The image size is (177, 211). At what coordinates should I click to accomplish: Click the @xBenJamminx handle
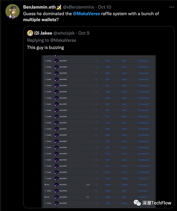pyautogui.click(x=78, y=7)
